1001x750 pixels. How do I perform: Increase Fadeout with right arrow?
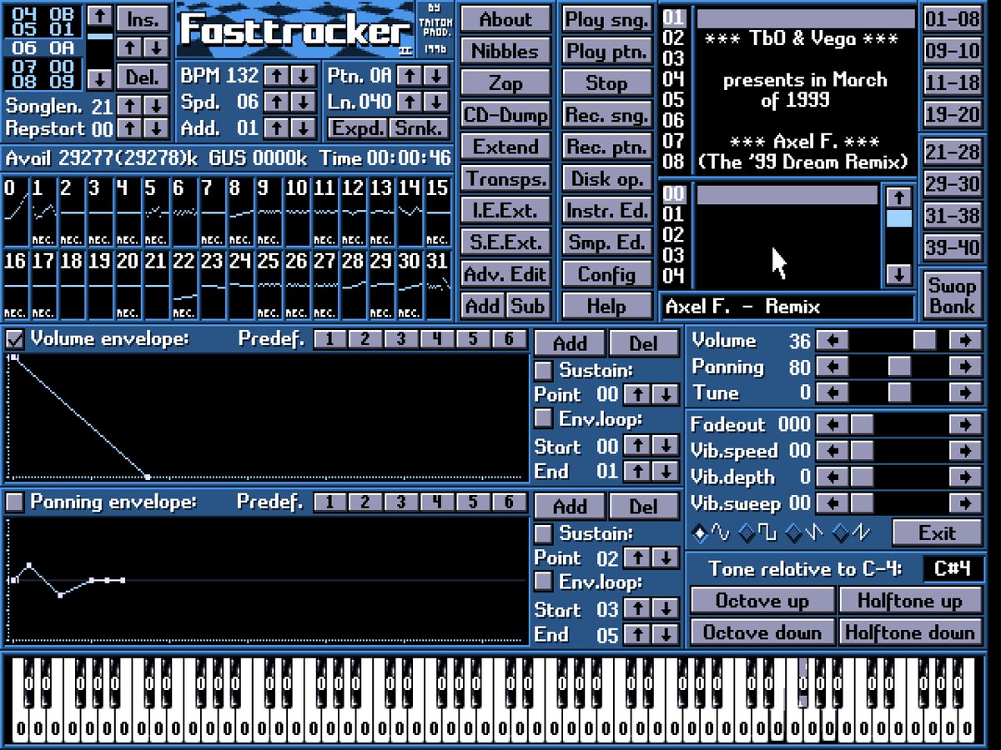click(x=965, y=424)
